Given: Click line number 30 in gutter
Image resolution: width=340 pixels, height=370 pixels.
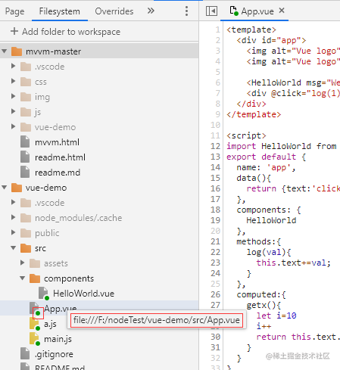Looking at the screenshot, I should point(215,337).
